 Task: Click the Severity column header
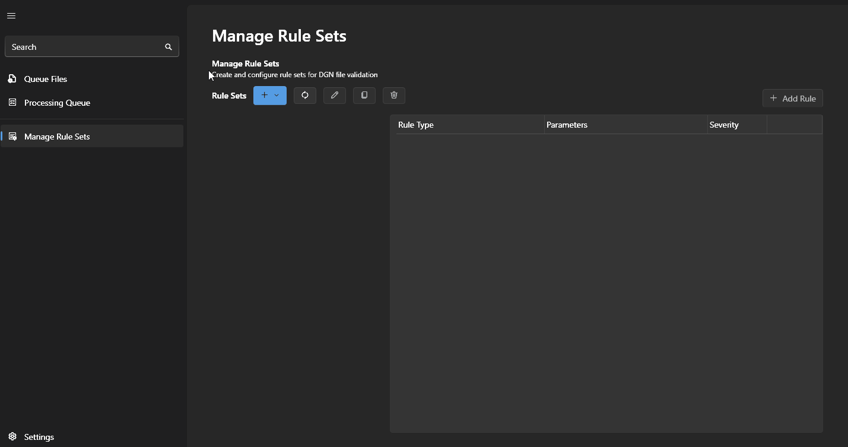point(724,125)
